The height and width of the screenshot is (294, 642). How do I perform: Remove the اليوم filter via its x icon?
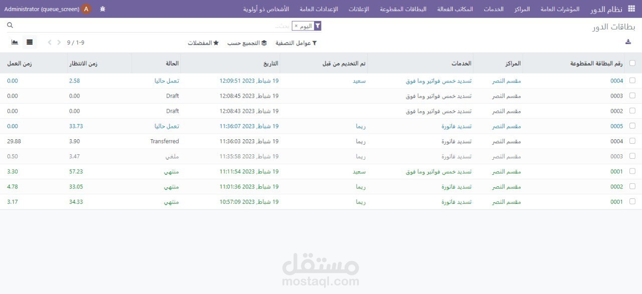point(295,26)
